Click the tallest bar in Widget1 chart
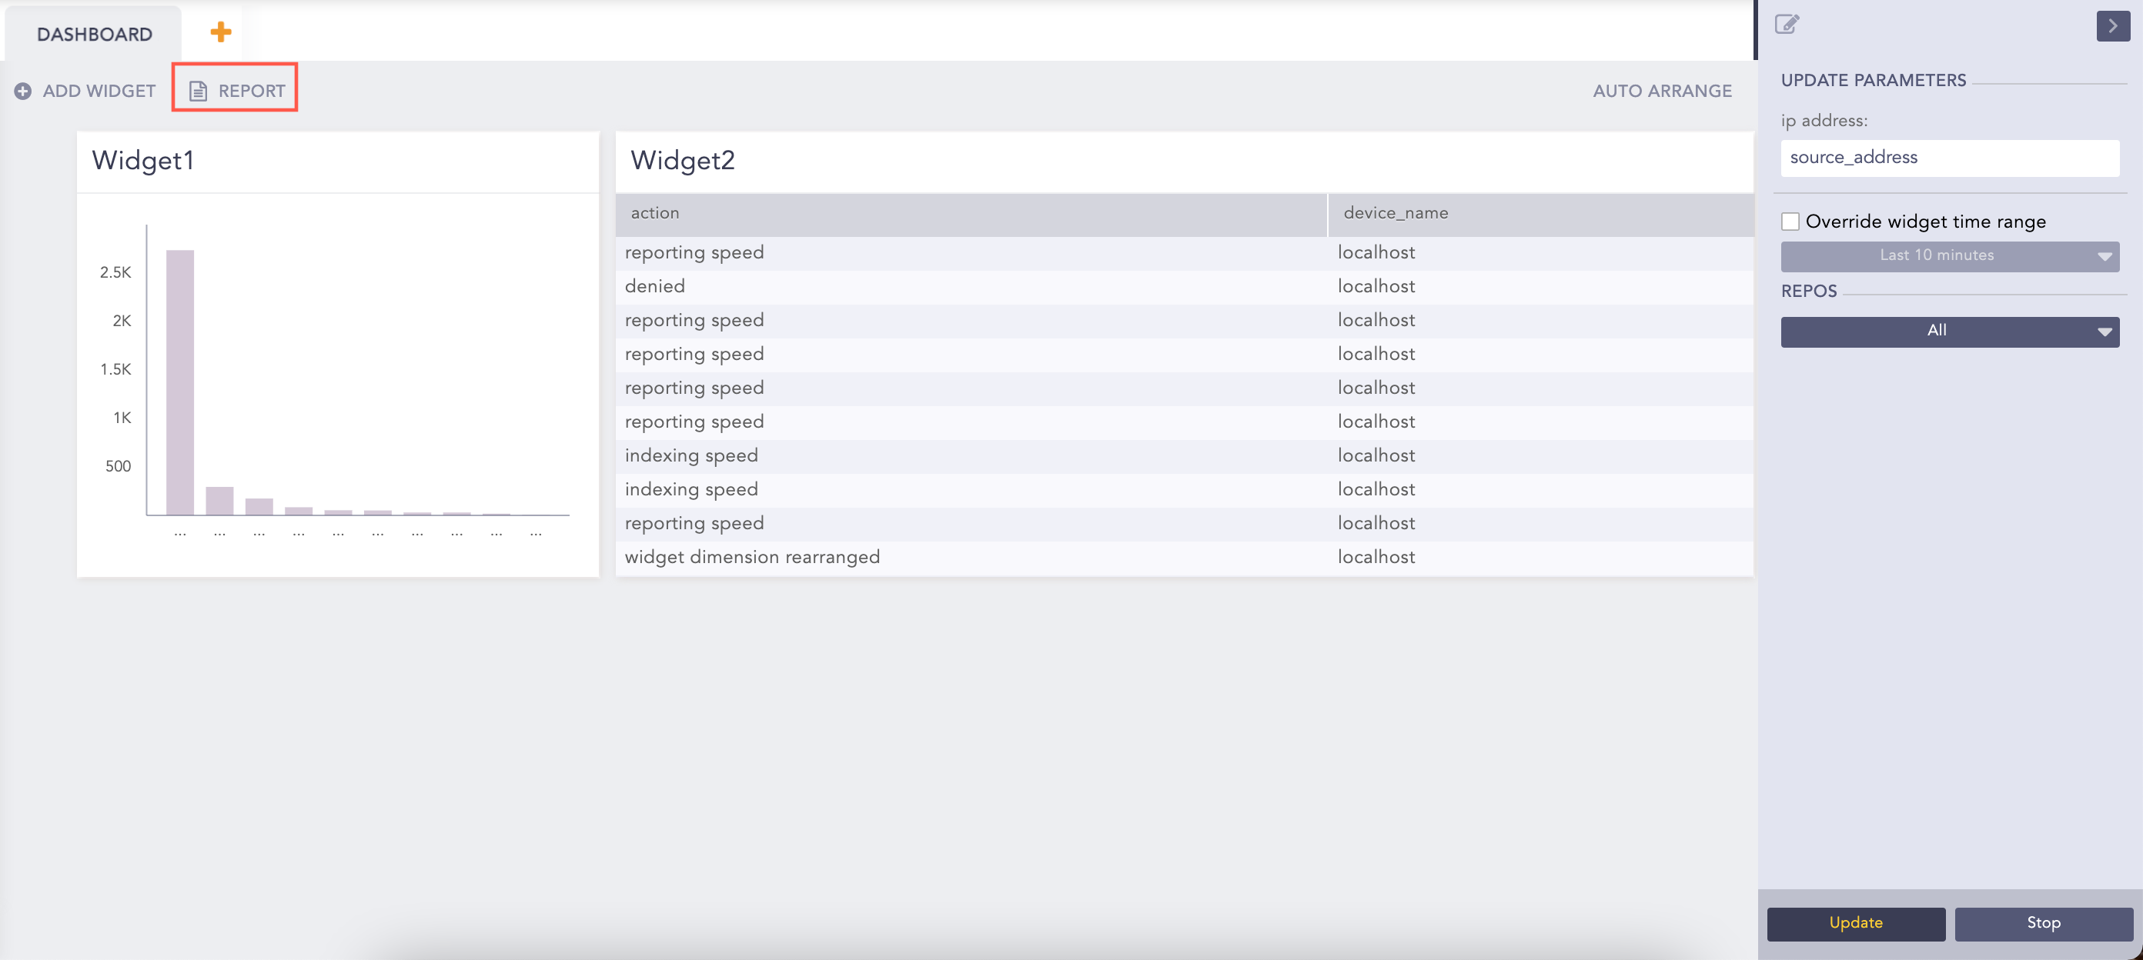 (179, 382)
